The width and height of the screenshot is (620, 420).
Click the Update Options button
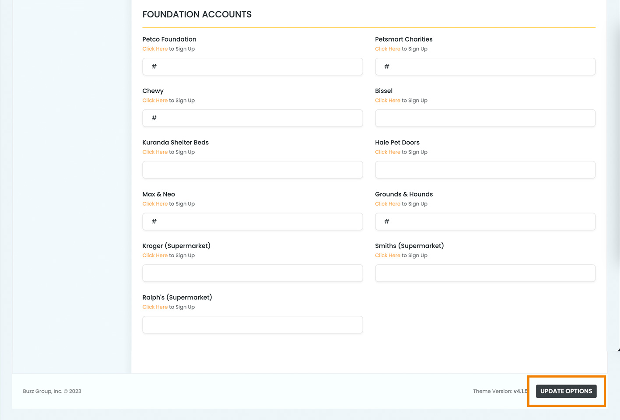coord(566,391)
